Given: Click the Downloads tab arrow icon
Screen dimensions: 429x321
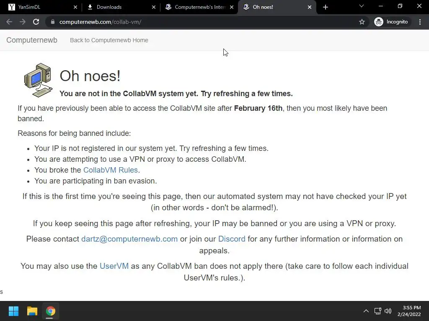Looking at the screenshot, I should (x=90, y=7).
